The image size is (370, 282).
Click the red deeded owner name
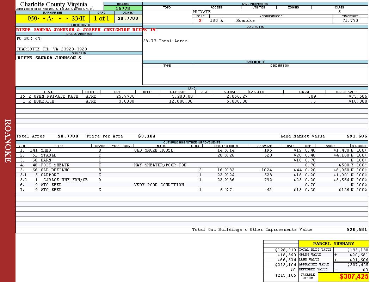pyautogui.click(x=86, y=30)
